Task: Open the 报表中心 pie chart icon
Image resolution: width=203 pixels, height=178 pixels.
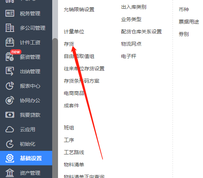Action: pyautogui.click(x=10, y=86)
